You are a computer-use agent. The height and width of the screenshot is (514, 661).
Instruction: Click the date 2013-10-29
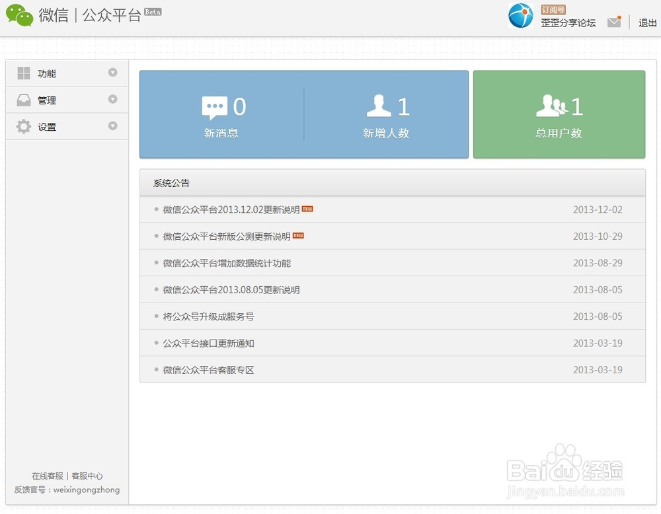point(598,237)
